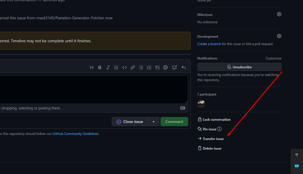
Task: Customize notification settings
Action: 273,58
